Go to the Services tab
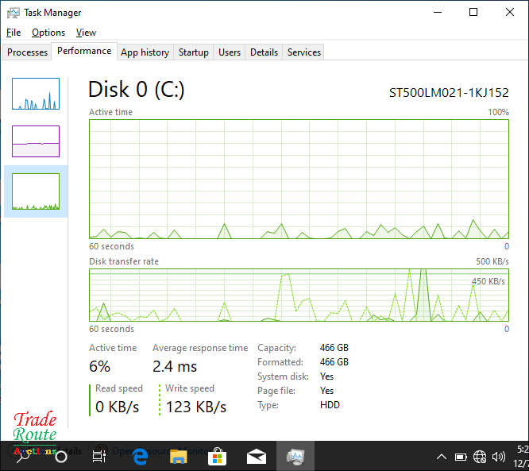This screenshot has width=529, height=471. [x=303, y=52]
